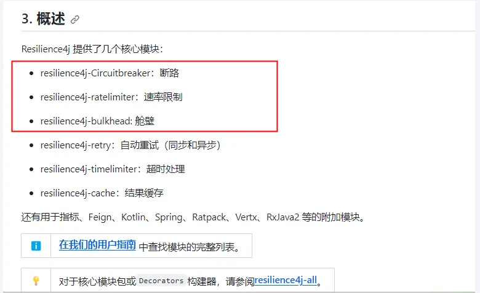Open the resilience4j-all link

pos(286,280)
